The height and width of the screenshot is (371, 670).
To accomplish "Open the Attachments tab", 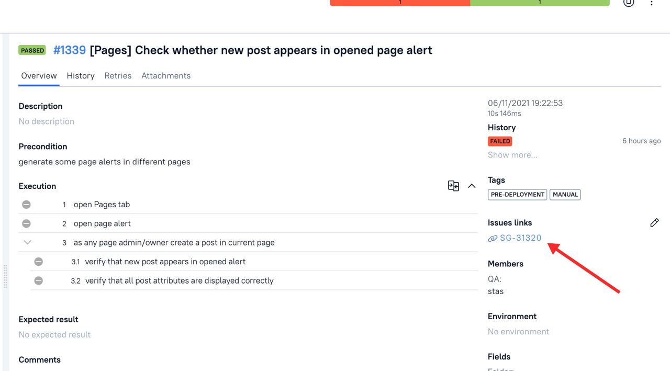I will [x=166, y=76].
